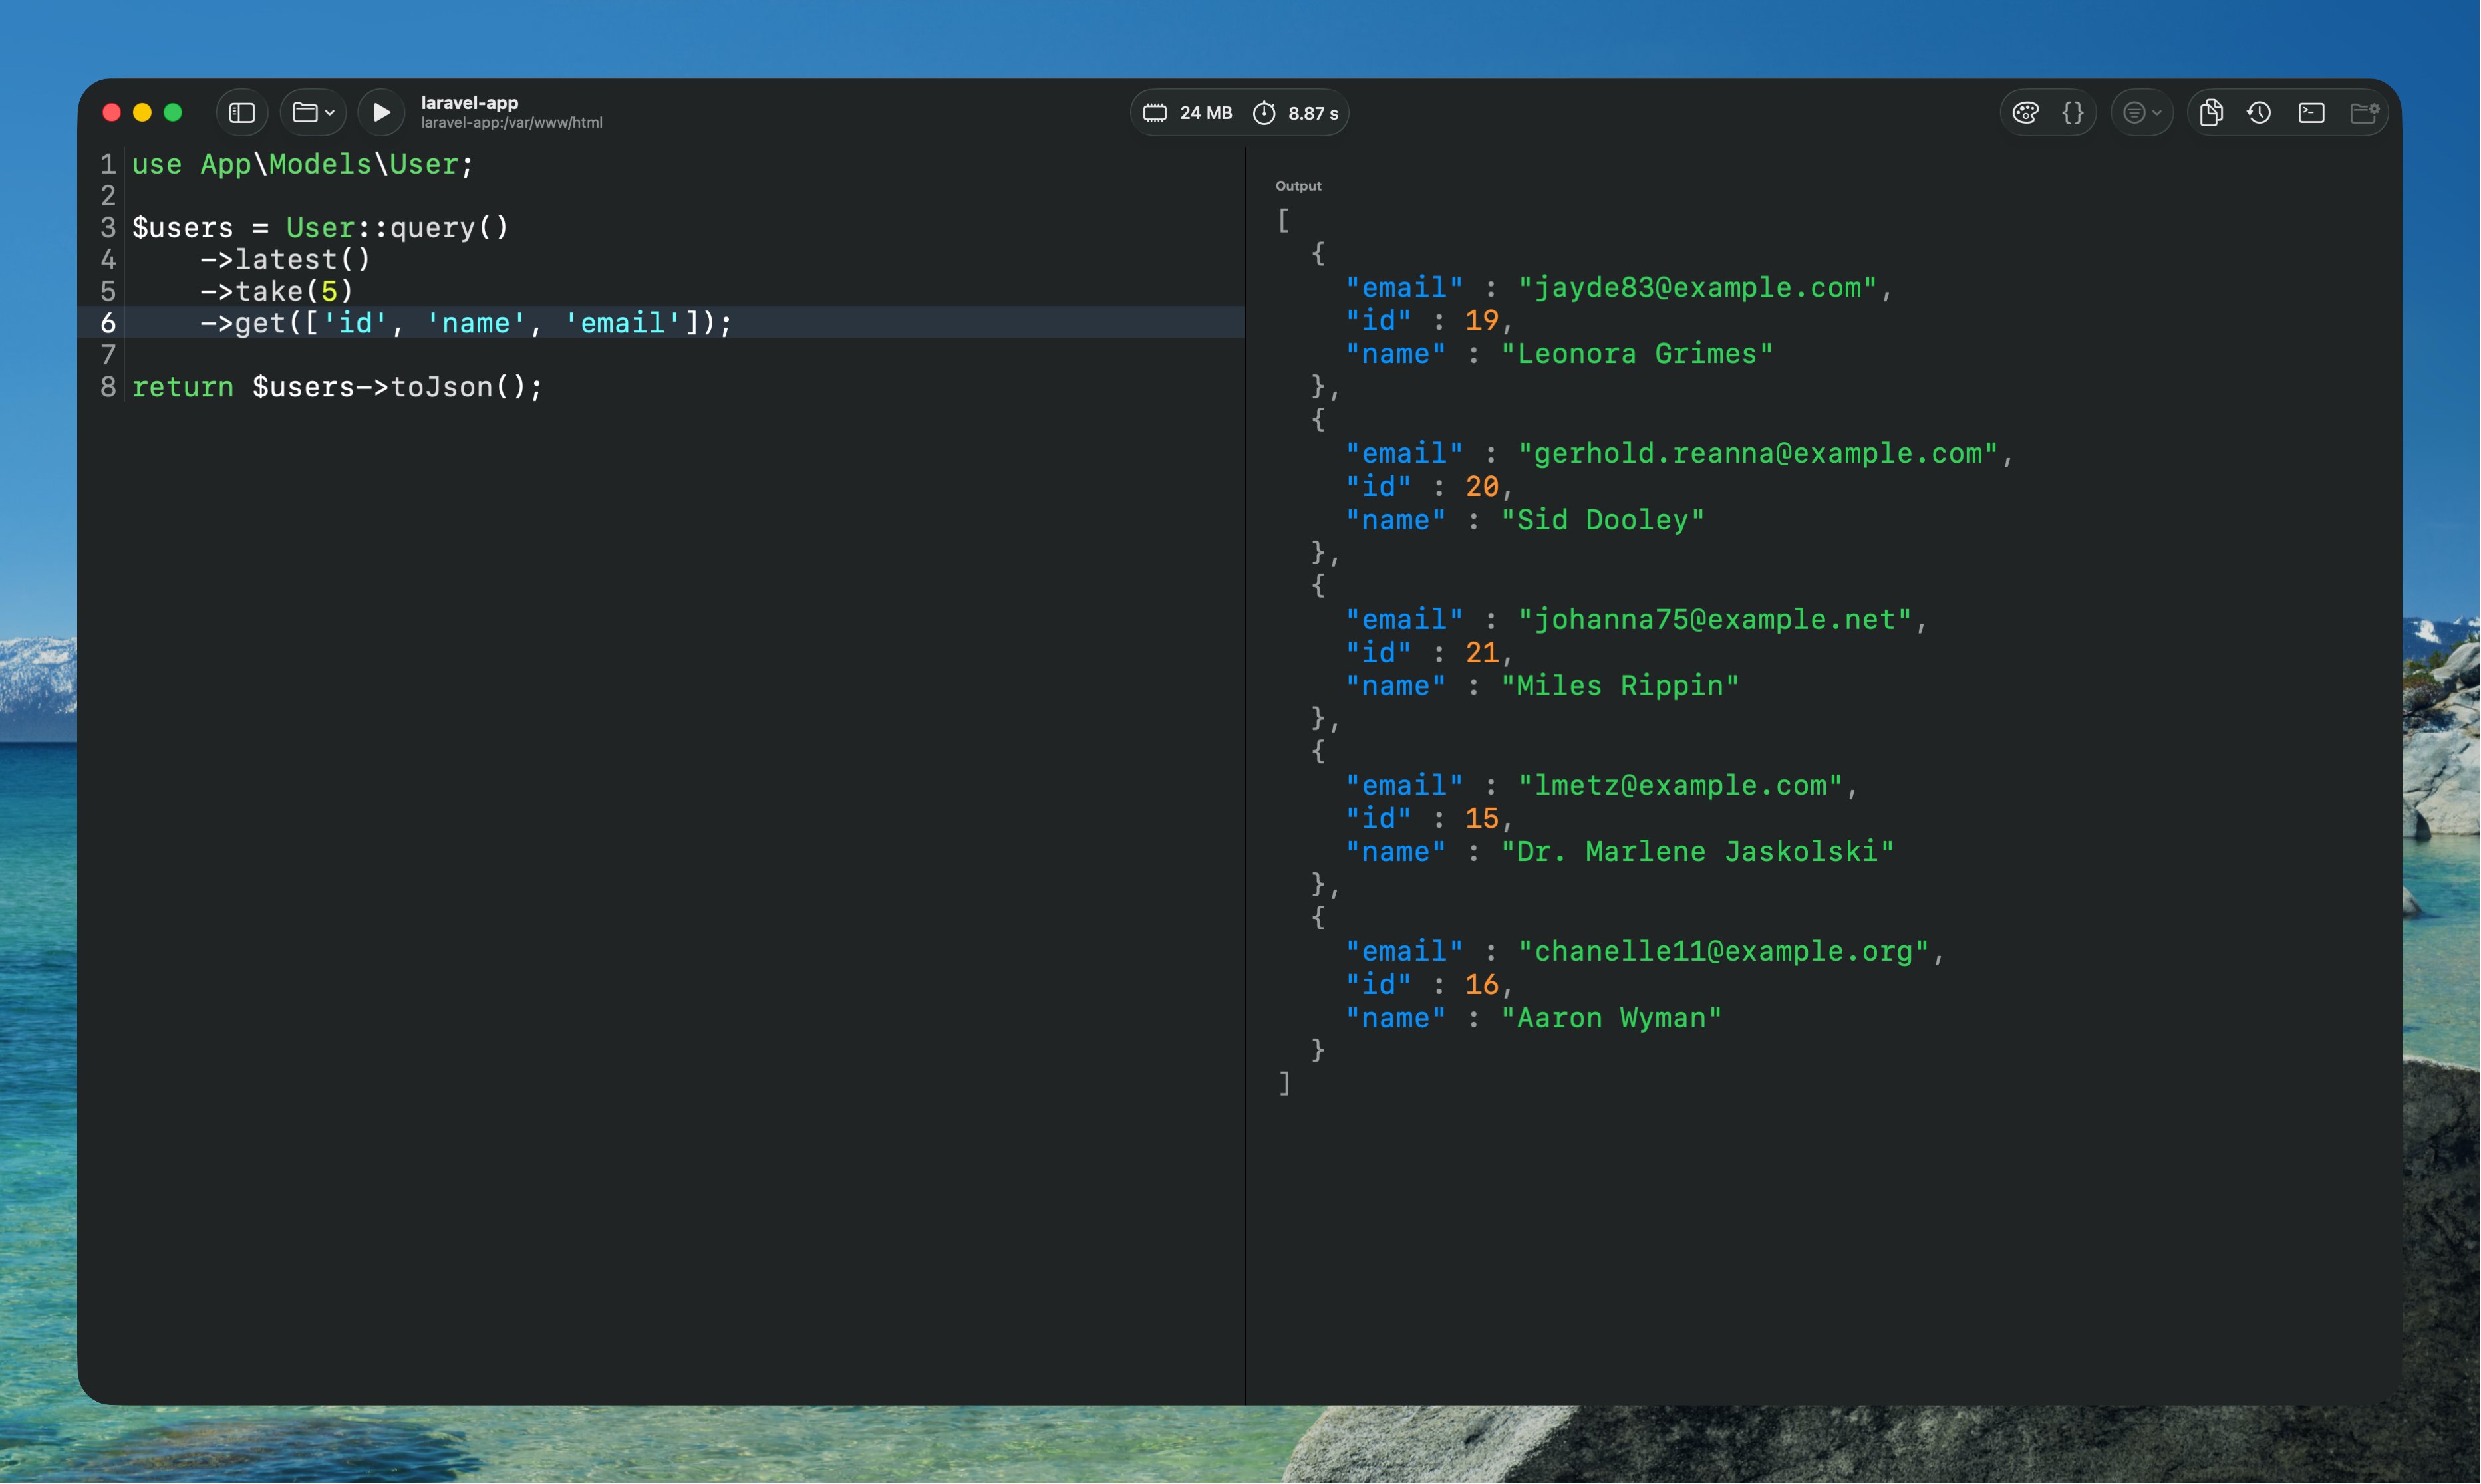Viewport: 2481px width, 1484px height.
Task: Click the id value 15
Action: (1481, 819)
